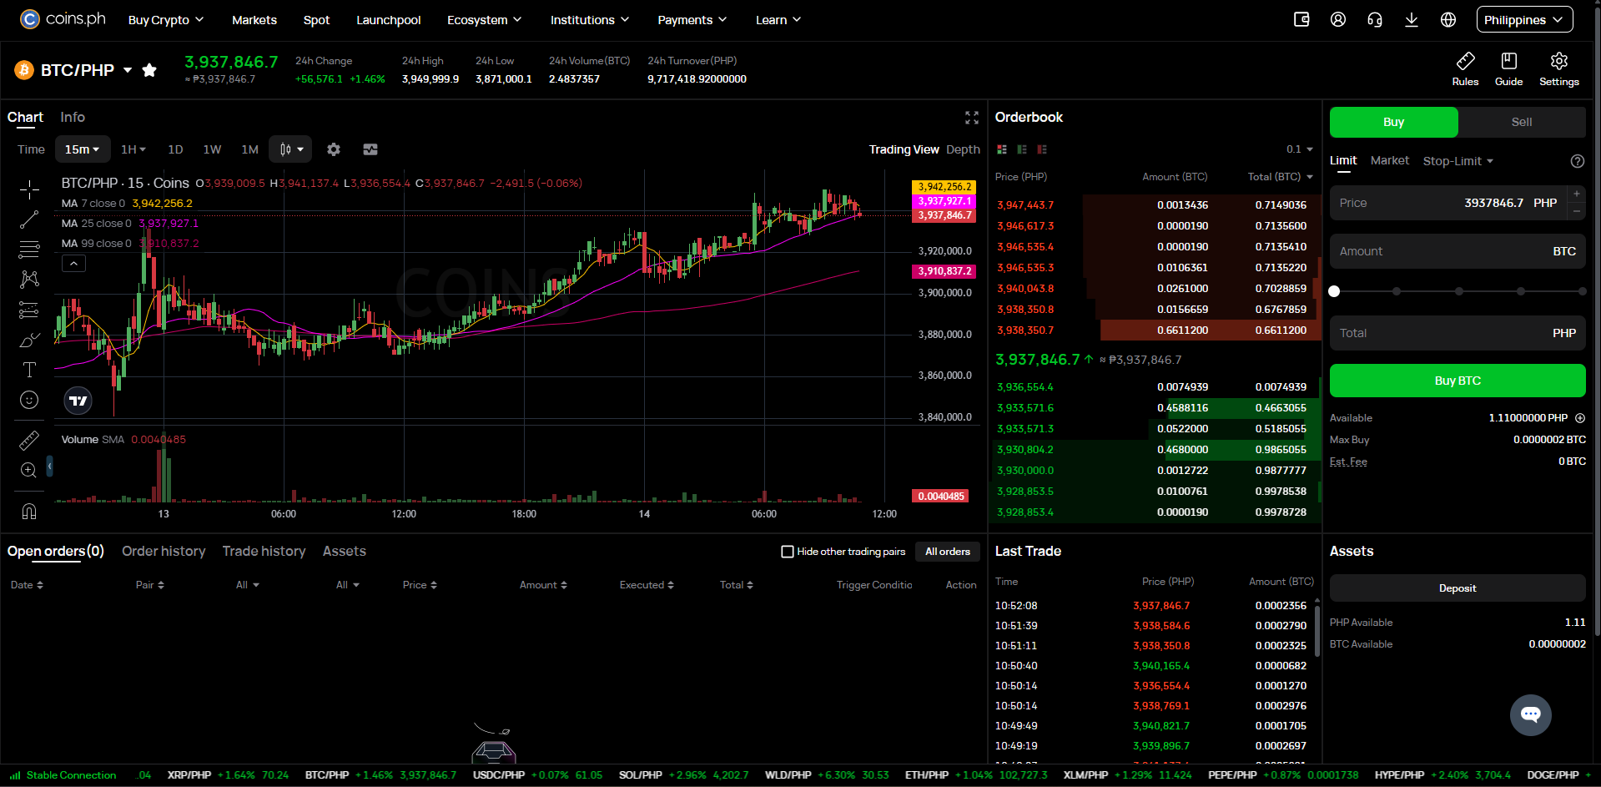Show both buy and sell orderbook view
The width and height of the screenshot is (1601, 787).
(1002, 149)
